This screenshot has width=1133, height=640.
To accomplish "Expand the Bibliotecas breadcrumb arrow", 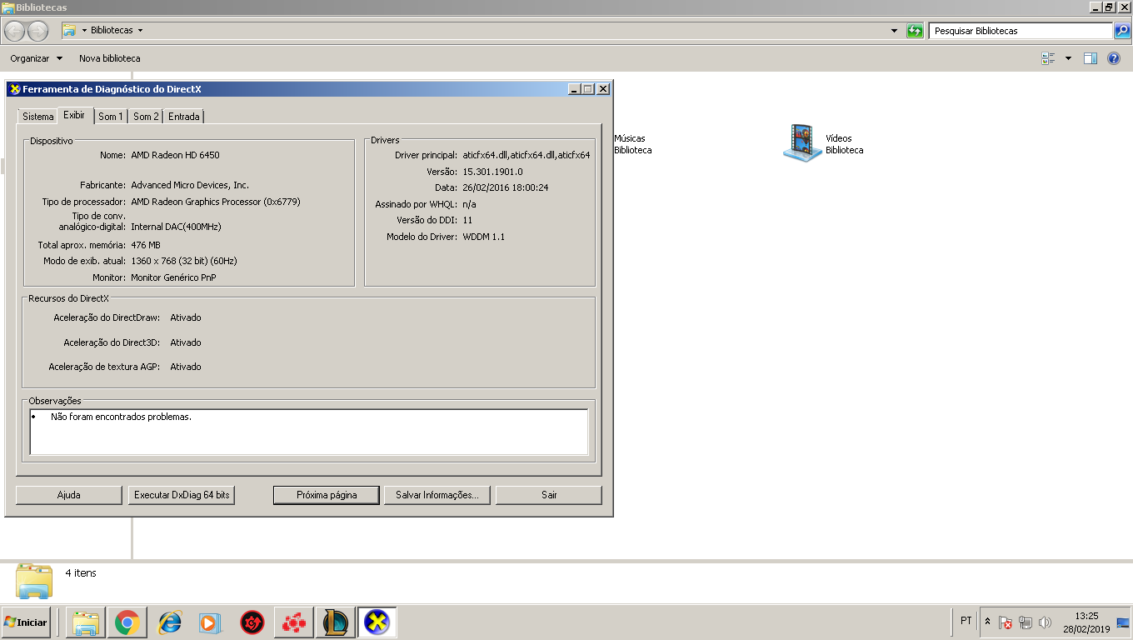I will [x=140, y=31].
